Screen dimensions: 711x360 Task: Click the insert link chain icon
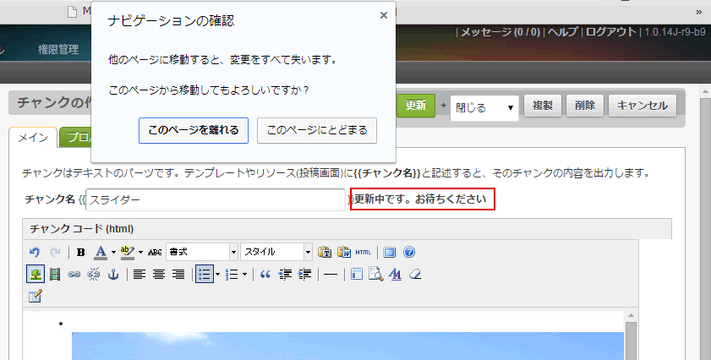(74, 274)
